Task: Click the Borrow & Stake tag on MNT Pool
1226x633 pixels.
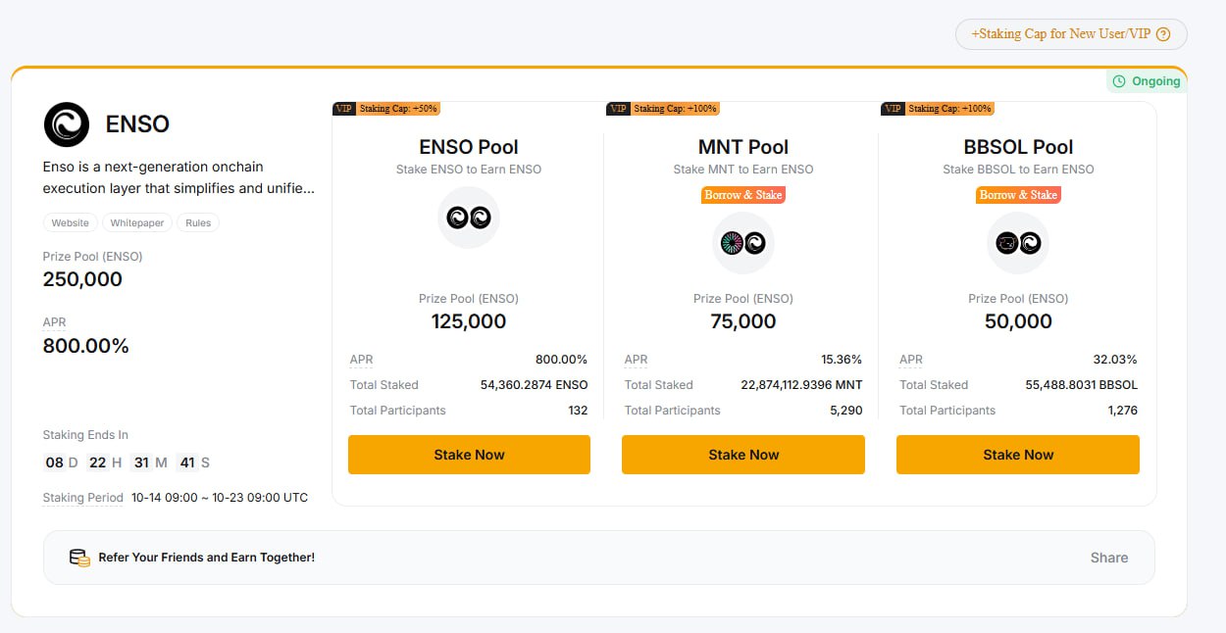Action: click(x=743, y=195)
